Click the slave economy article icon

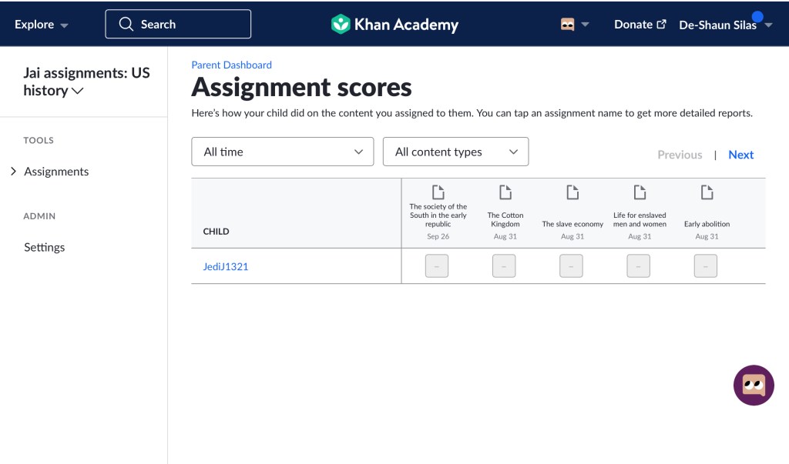572,192
